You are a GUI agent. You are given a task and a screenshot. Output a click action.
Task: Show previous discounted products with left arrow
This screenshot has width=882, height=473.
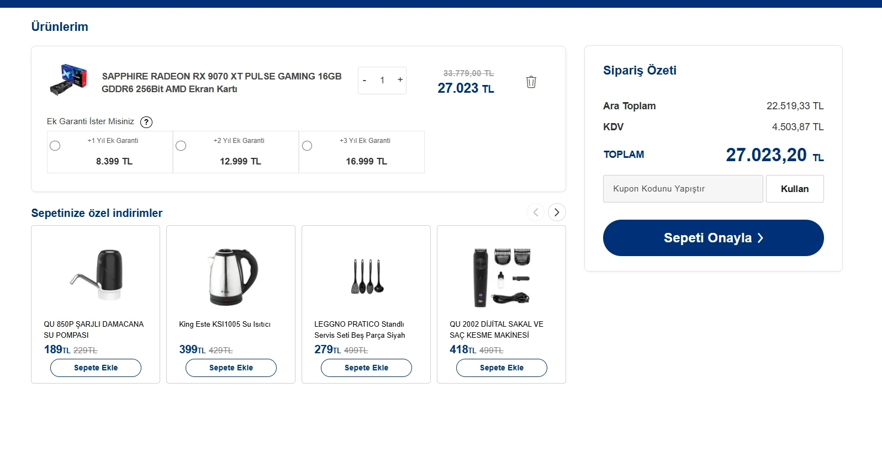(535, 212)
